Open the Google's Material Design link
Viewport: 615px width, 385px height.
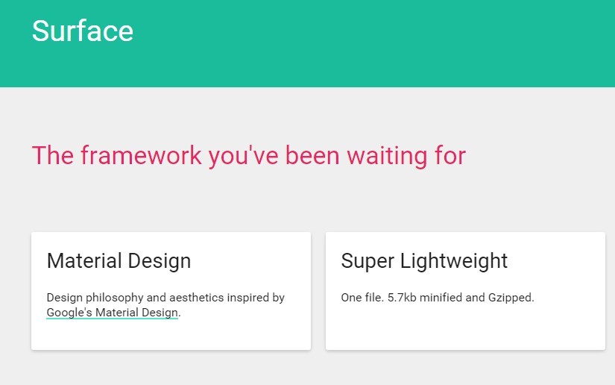(113, 313)
